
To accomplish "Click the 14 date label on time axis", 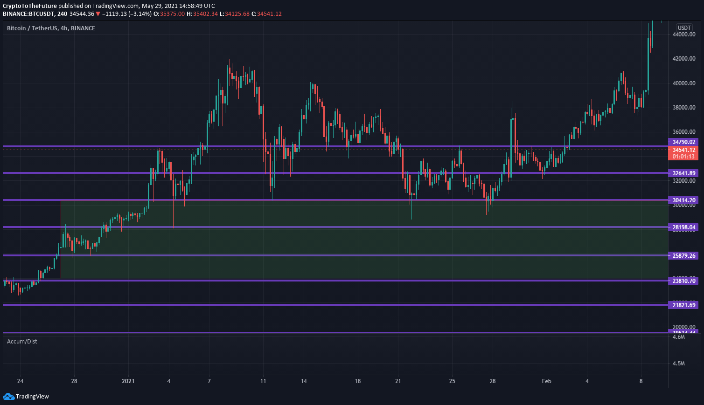I will [x=304, y=381].
